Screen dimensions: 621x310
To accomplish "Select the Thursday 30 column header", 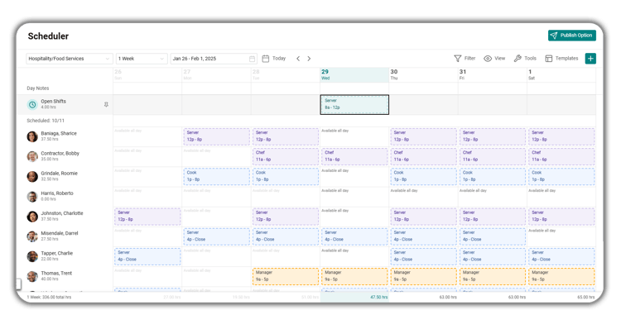I will tap(423, 74).
